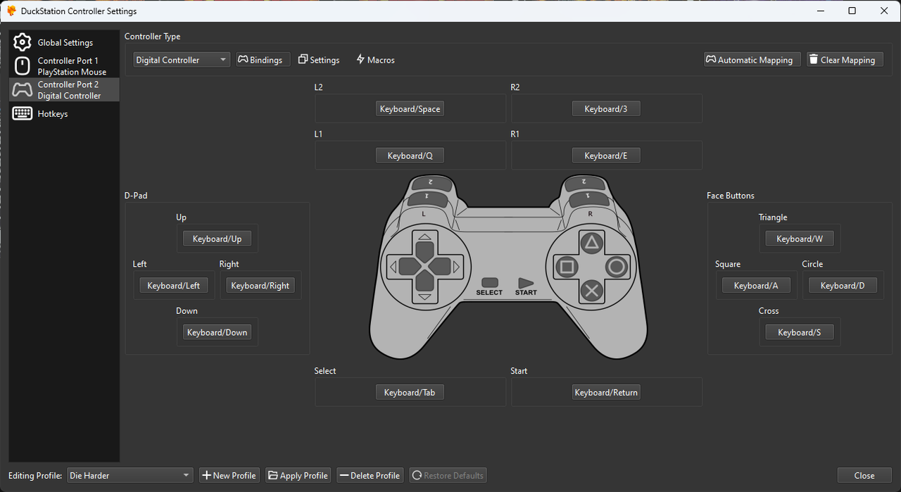
Task: Rebind L1 from Keyboard/Q
Action: [x=410, y=156]
